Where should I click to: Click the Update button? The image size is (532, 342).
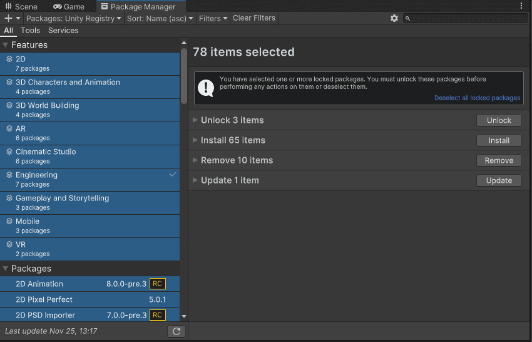pyautogui.click(x=499, y=180)
